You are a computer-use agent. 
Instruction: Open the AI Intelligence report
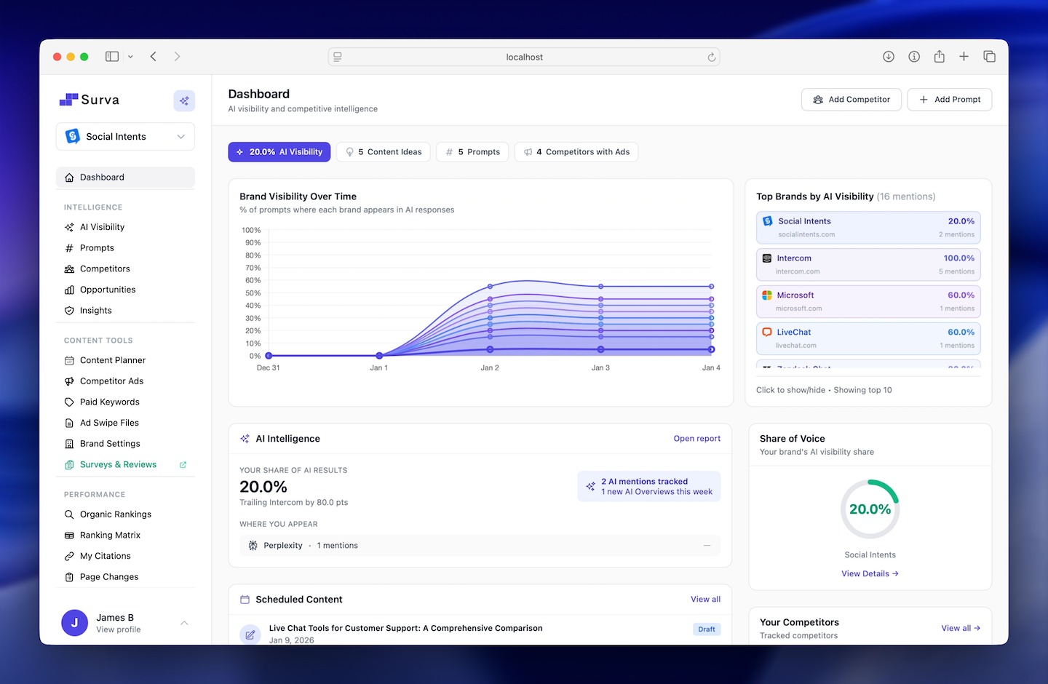pos(696,438)
